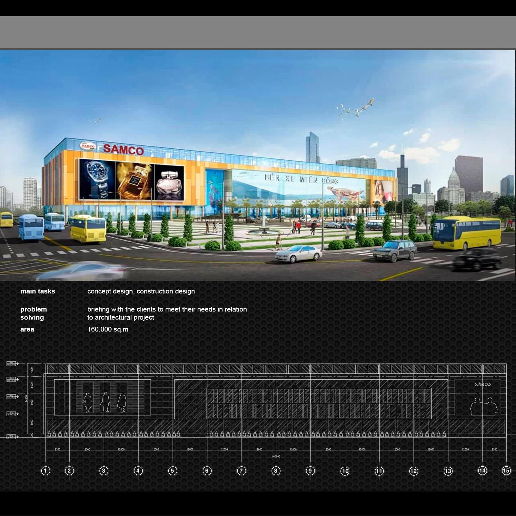
Task: Click grid axis bubble 11
Action: click(379, 471)
